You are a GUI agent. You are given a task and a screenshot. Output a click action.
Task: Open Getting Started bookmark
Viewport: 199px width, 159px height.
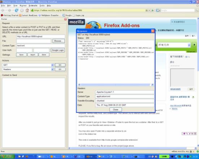(x=10, y=15)
